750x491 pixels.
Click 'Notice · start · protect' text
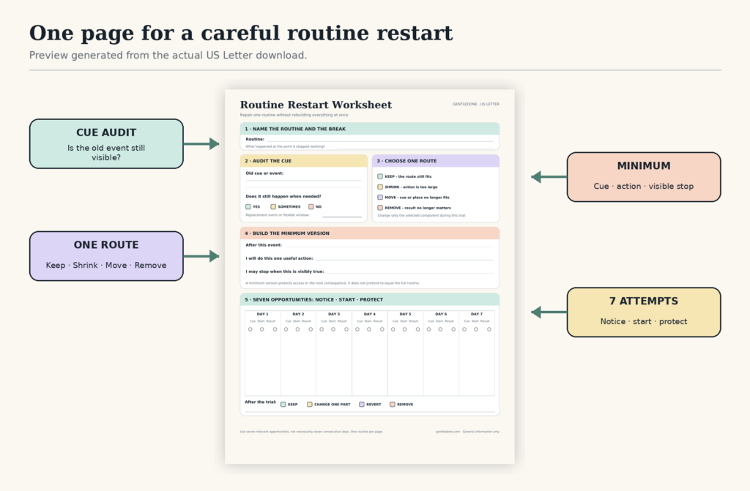tap(644, 321)
